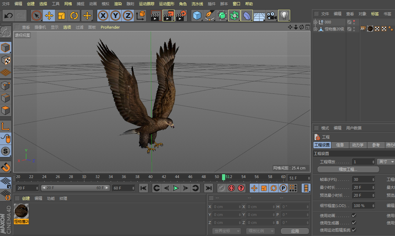Screen dimensions: 395x236
Task: Uncheck the 使用动画 checkbox
Action: pos(354,215)
